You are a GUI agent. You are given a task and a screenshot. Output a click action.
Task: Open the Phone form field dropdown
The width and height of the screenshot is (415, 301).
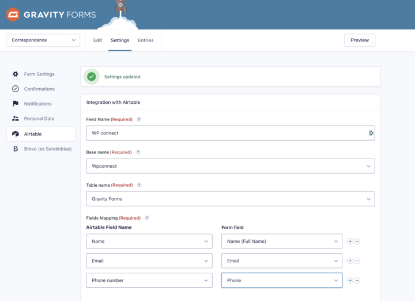pos(282,280)
